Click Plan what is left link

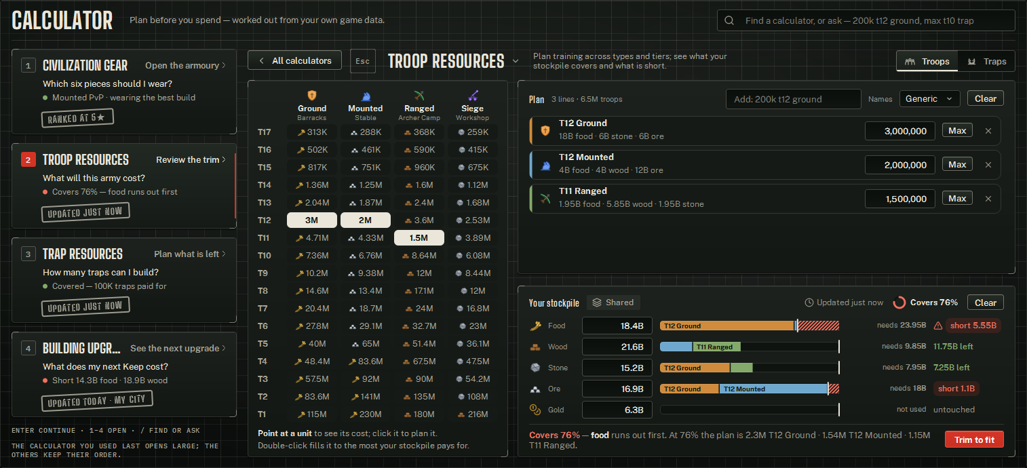pos(190,254)
